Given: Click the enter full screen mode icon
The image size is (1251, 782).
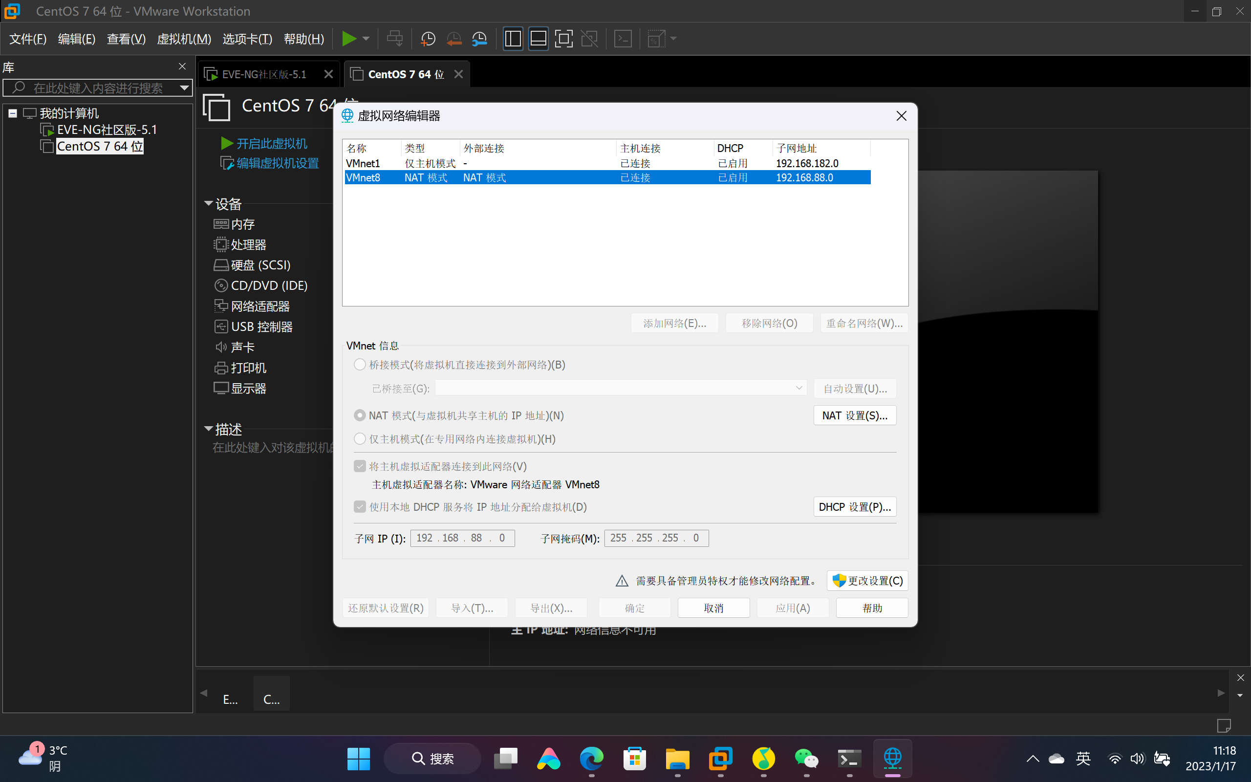Looking at the screenshot, I should tap(563, 39).
